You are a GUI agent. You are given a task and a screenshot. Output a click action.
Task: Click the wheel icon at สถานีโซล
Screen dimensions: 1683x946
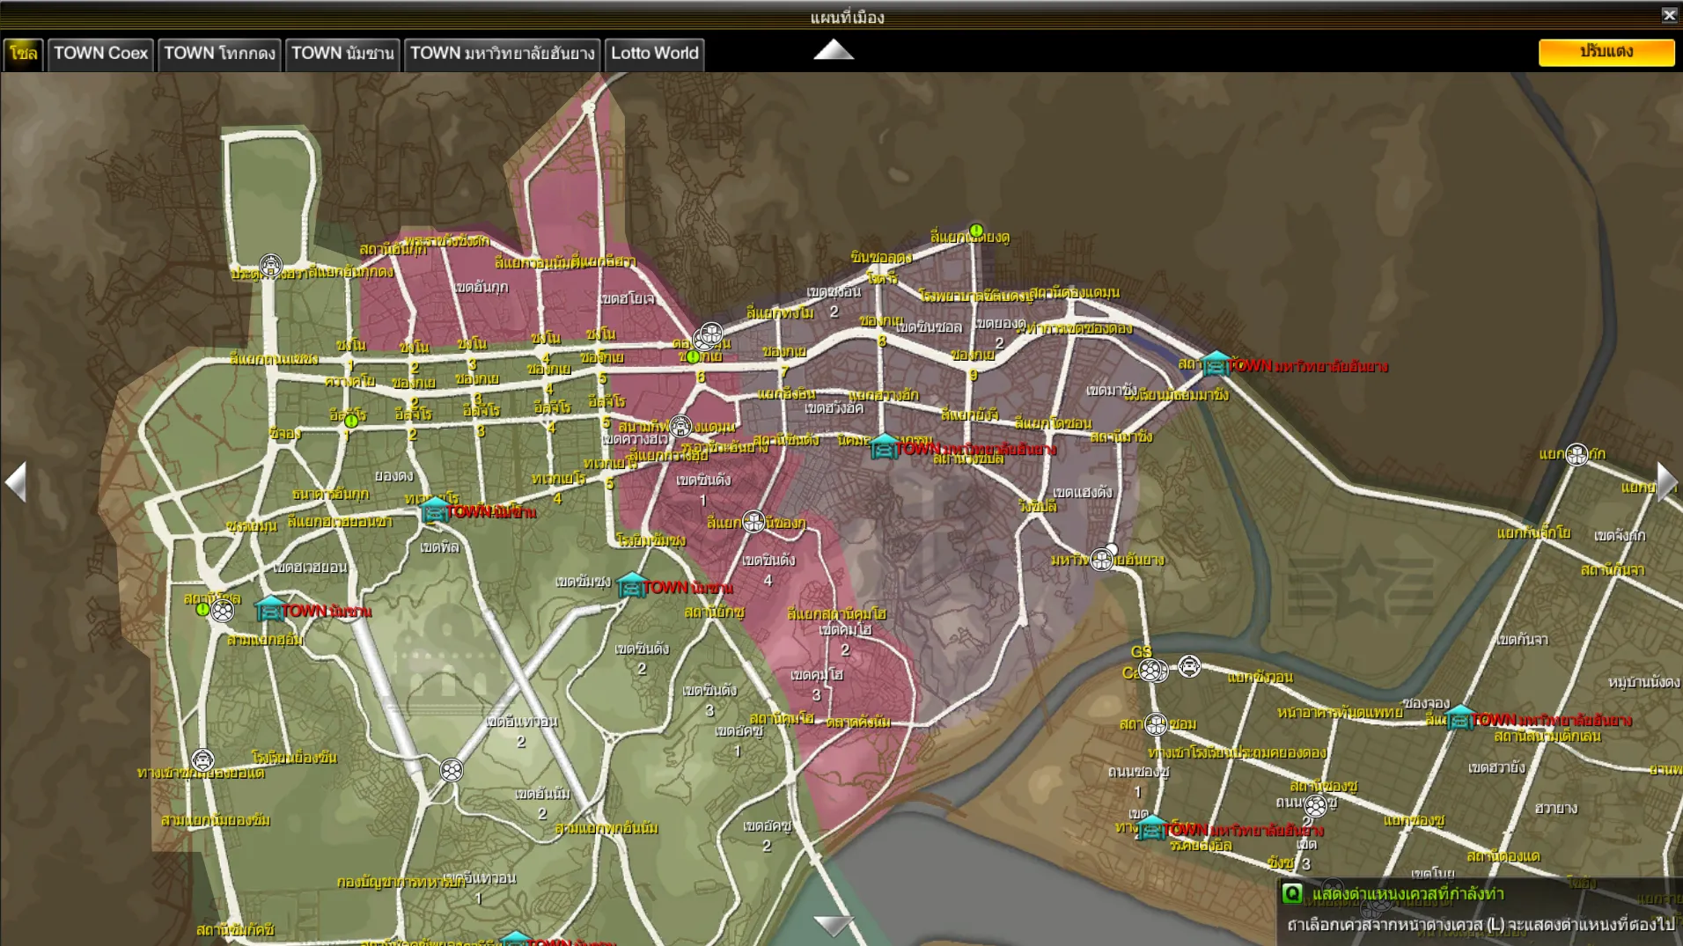pos(223,610)
